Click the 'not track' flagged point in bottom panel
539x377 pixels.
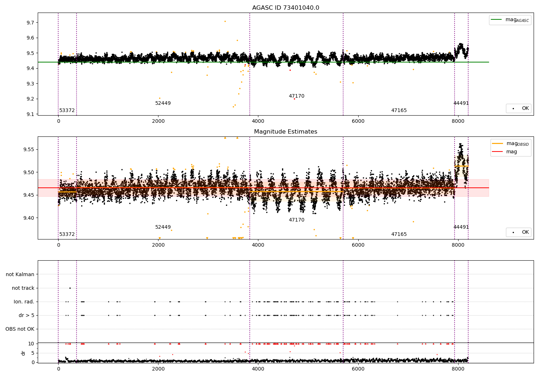(x=70, y=288)
